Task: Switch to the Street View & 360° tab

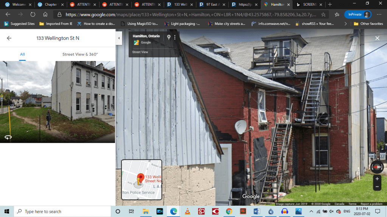Action: (x=80, y=54)
